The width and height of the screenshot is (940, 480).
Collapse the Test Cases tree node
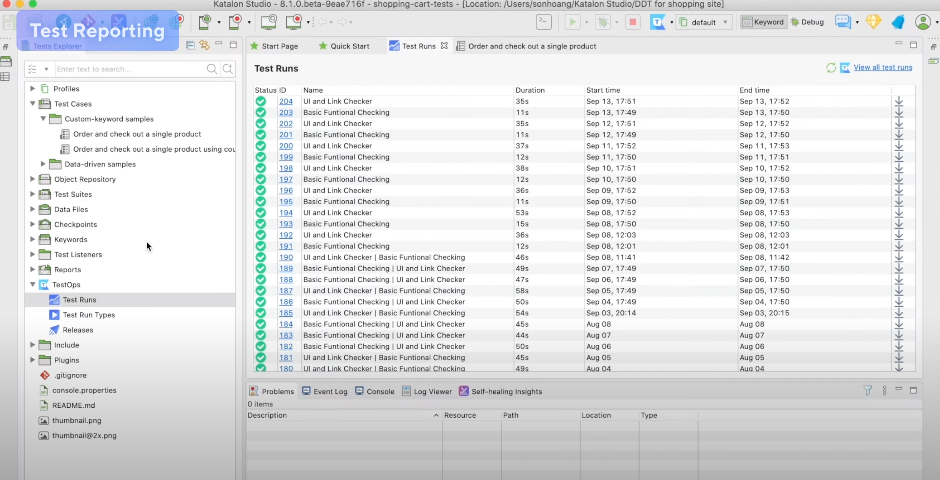tap(33, 103)
